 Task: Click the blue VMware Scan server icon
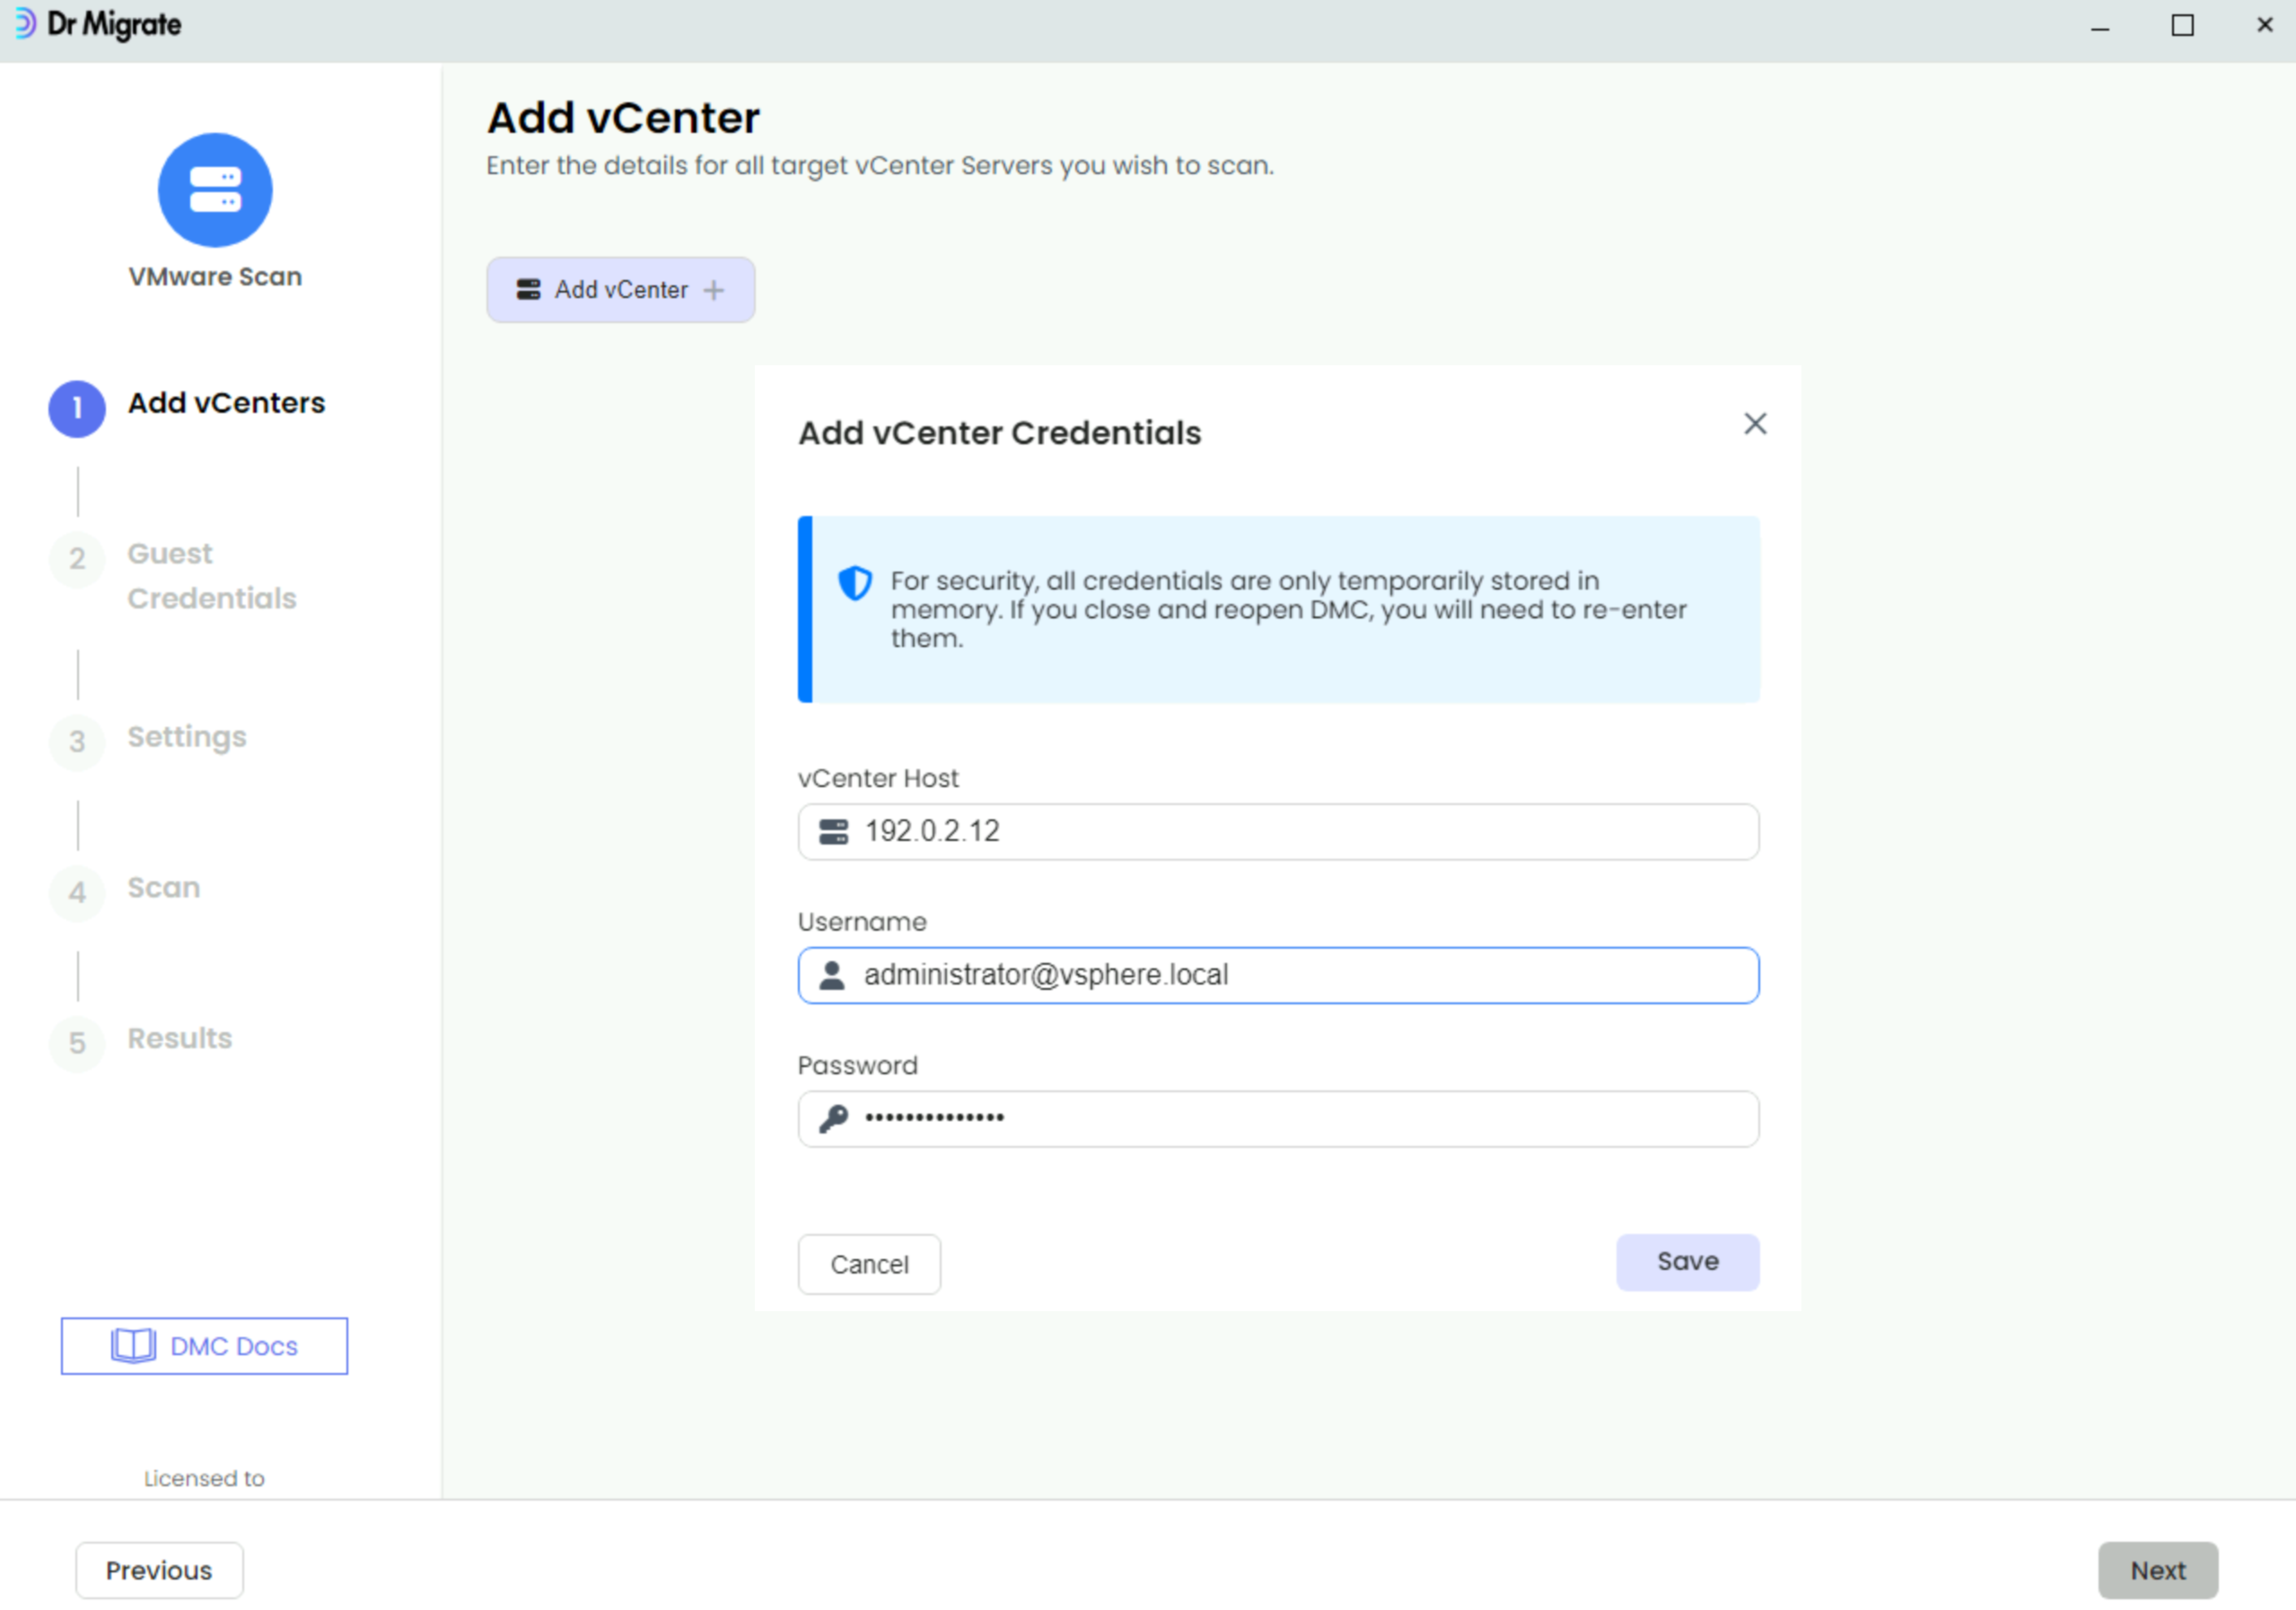[x=215, y=190]
